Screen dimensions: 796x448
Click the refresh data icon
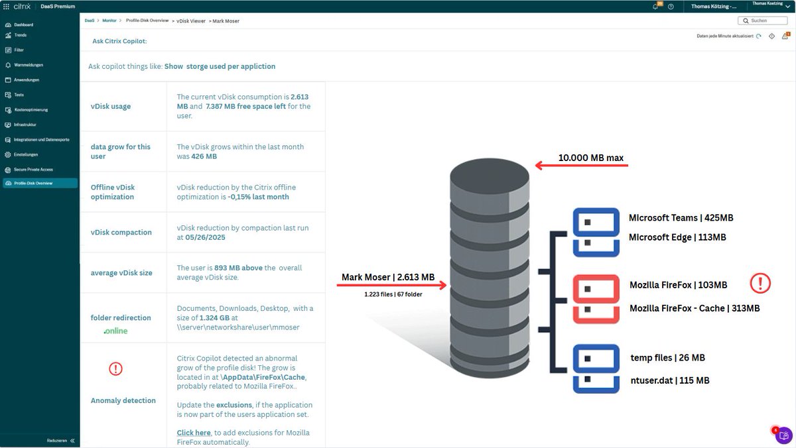click(x=759, y=36)
